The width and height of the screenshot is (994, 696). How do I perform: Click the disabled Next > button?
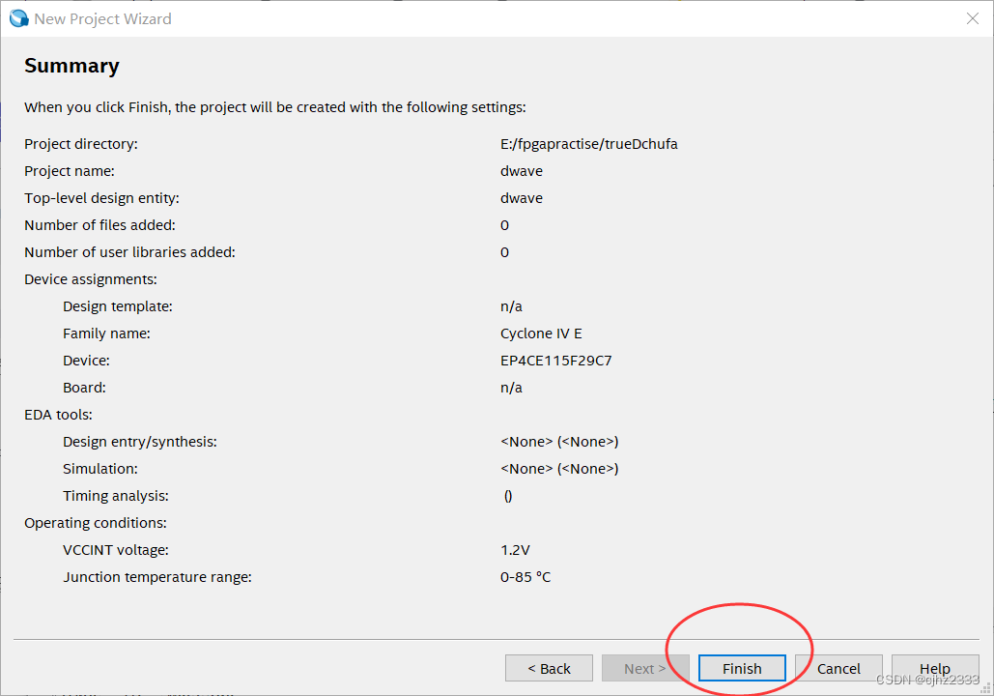coord(645,668)
